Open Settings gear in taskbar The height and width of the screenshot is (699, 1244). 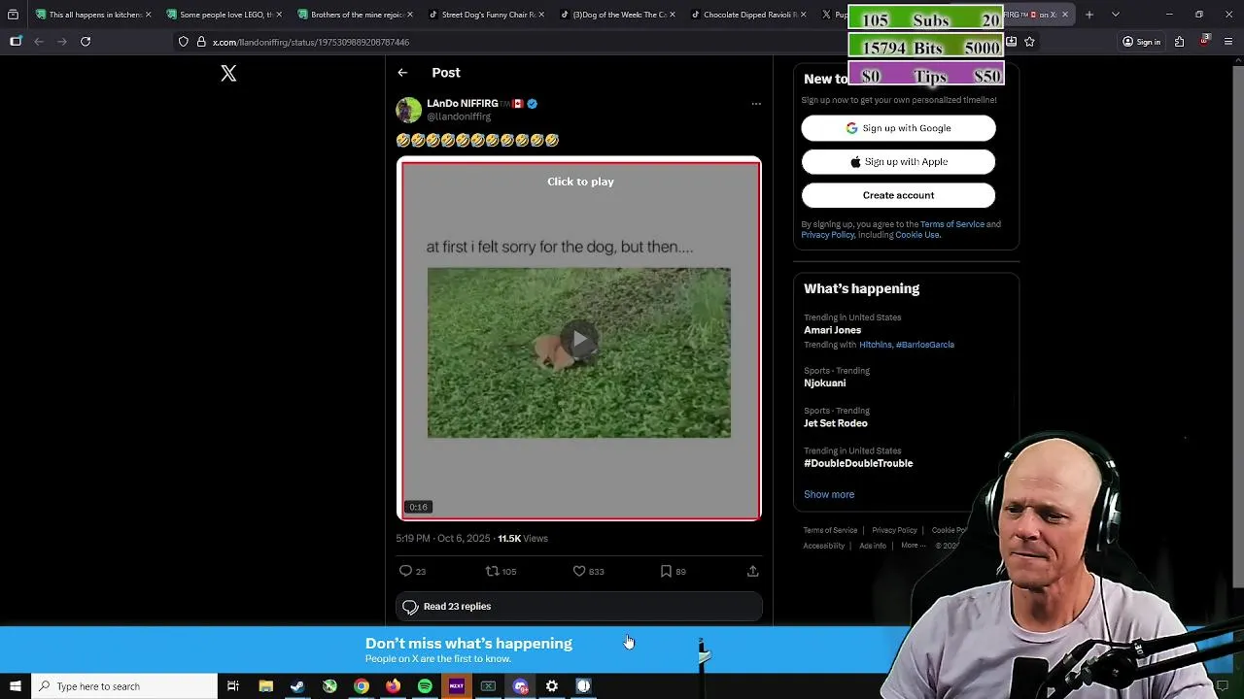point(552,686)
